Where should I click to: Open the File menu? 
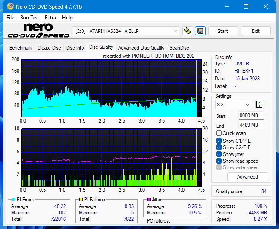pos(10,18)
